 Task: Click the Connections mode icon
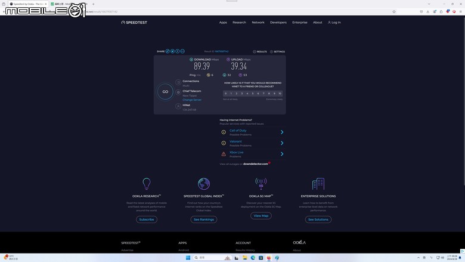(178, 82)
